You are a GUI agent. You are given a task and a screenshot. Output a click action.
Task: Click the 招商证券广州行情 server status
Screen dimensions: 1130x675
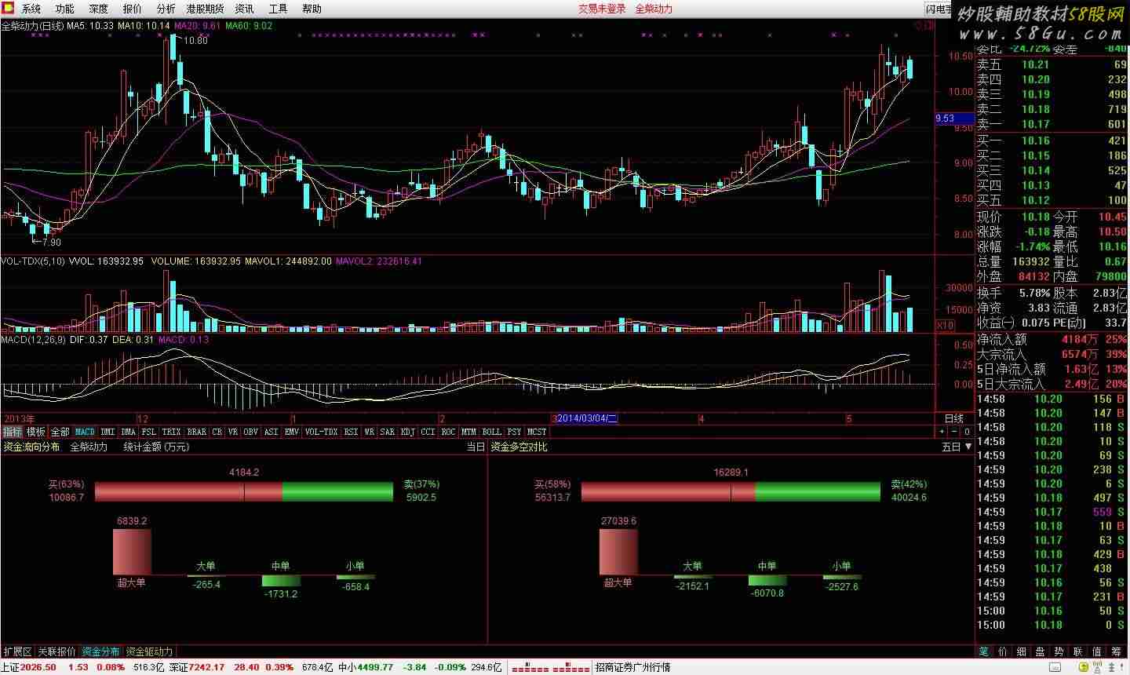coord(632,667)
